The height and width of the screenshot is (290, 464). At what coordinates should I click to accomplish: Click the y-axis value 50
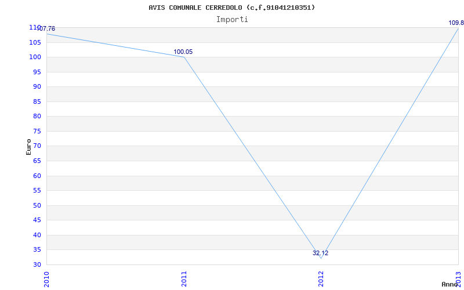click(x=37, y=205)
